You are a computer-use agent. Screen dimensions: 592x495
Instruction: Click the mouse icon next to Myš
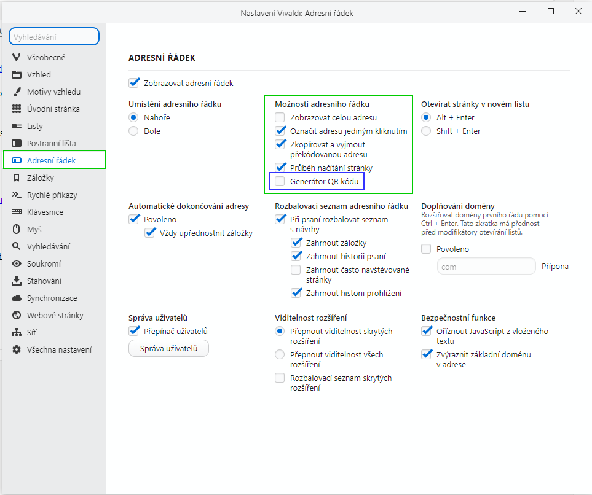16,229
